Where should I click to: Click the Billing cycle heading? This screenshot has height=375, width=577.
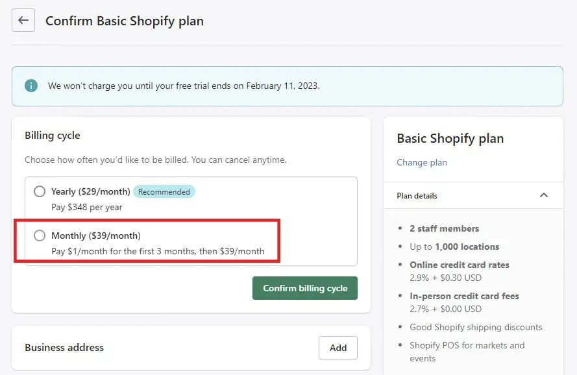(x=53, y=136)
